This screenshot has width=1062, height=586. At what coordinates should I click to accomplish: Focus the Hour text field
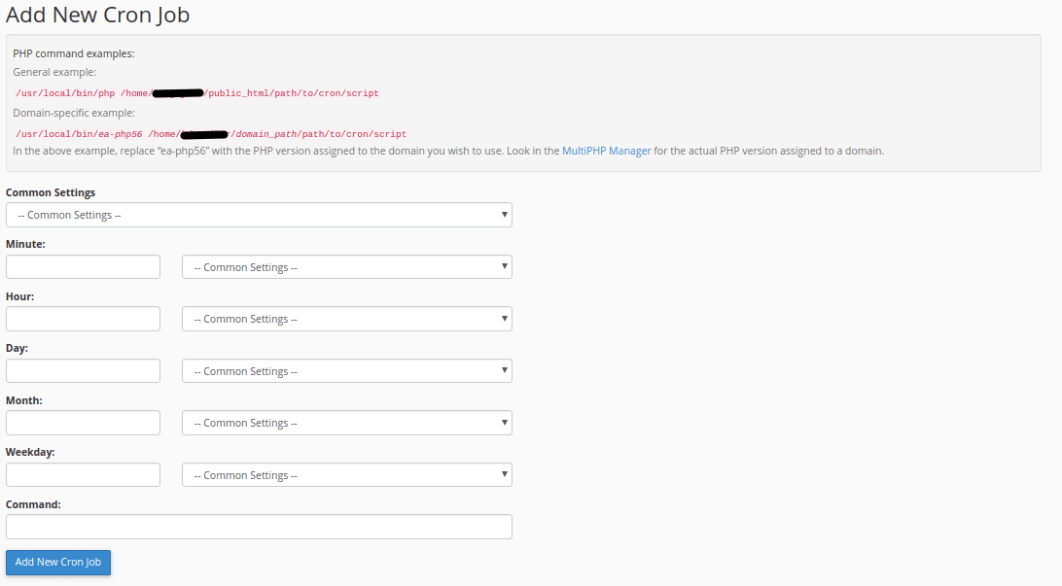coord(84,319)
